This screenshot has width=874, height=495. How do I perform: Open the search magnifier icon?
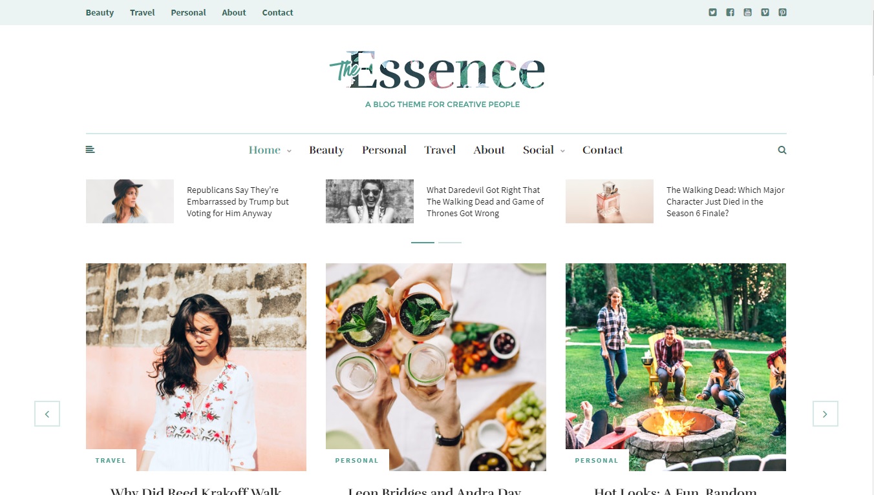tap(782, 150)
